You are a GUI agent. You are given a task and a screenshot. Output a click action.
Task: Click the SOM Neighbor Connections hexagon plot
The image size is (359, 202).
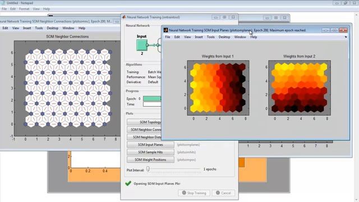click(x=67, y=88)
